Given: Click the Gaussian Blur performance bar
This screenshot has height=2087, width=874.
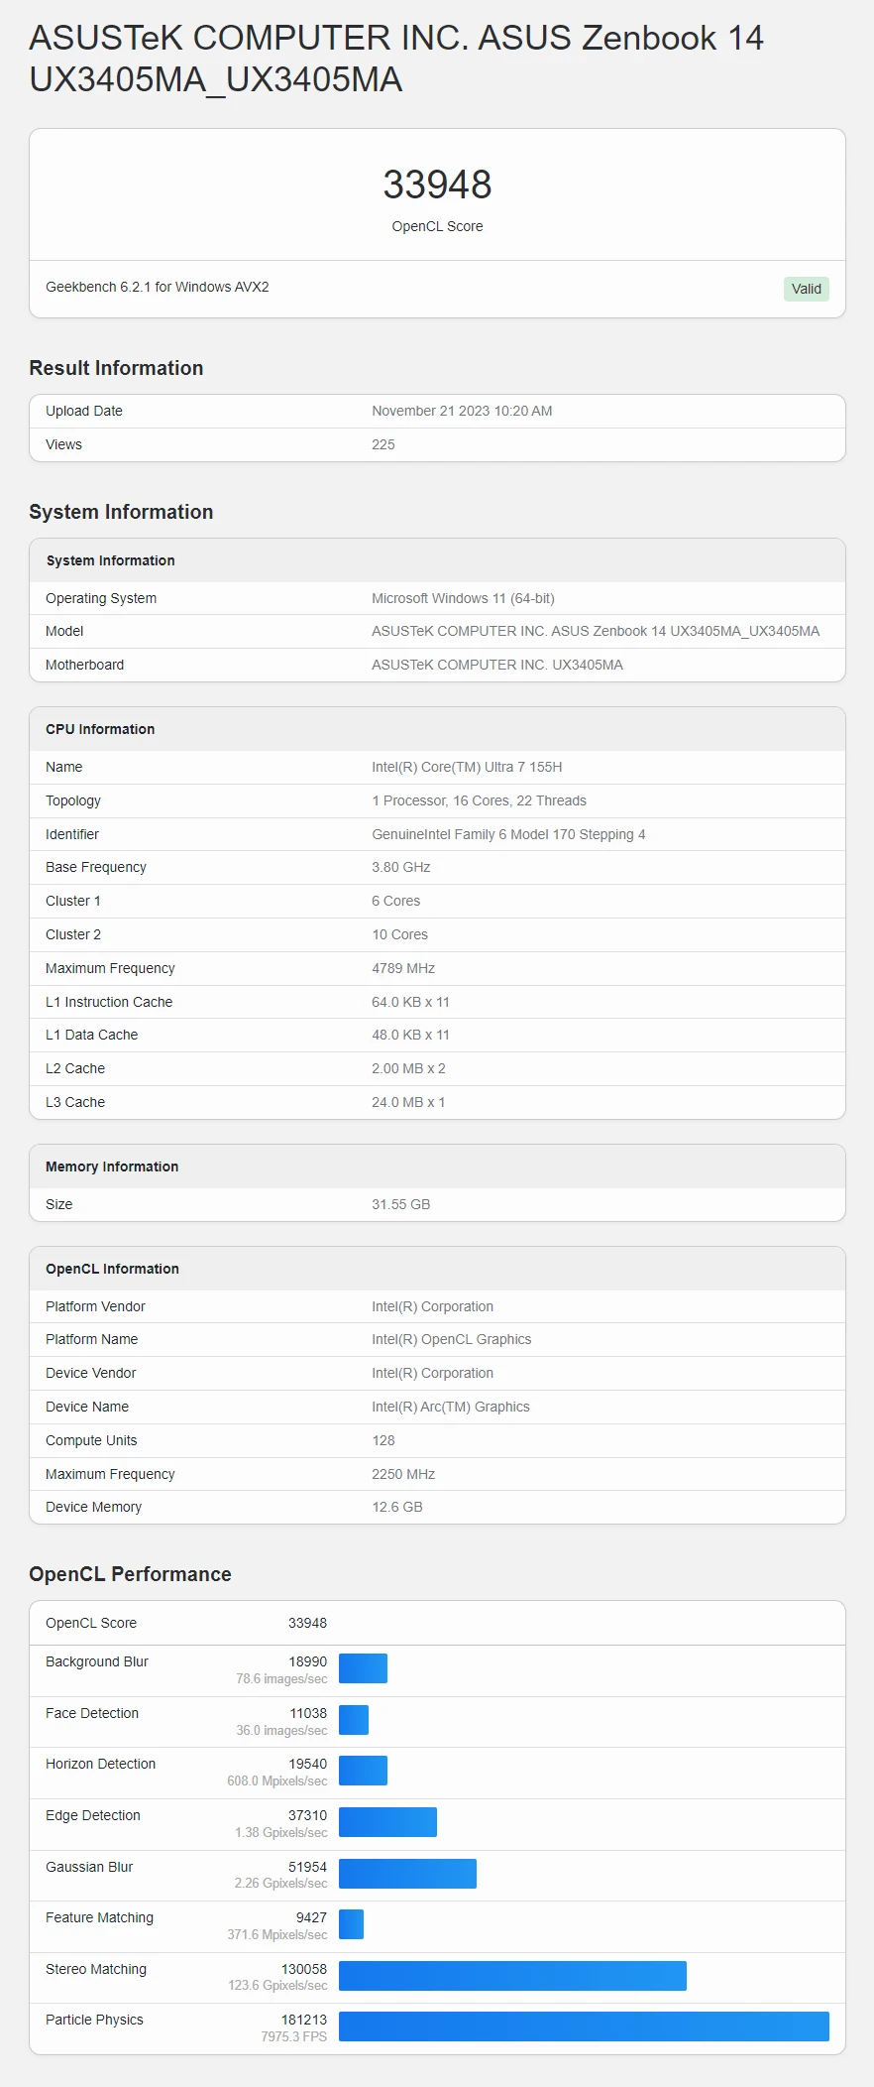Looking at the screenshot, I should 407,1874.
